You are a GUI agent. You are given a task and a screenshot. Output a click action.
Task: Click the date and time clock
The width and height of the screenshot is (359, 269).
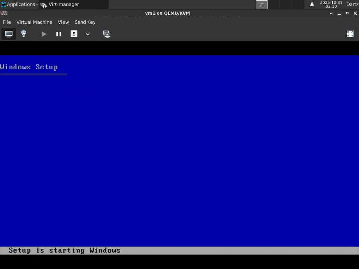(x=331, y=4)
